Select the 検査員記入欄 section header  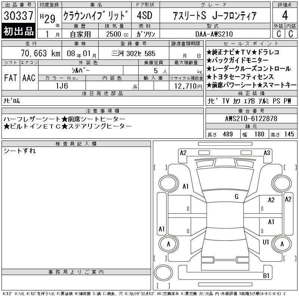(76, 144)
